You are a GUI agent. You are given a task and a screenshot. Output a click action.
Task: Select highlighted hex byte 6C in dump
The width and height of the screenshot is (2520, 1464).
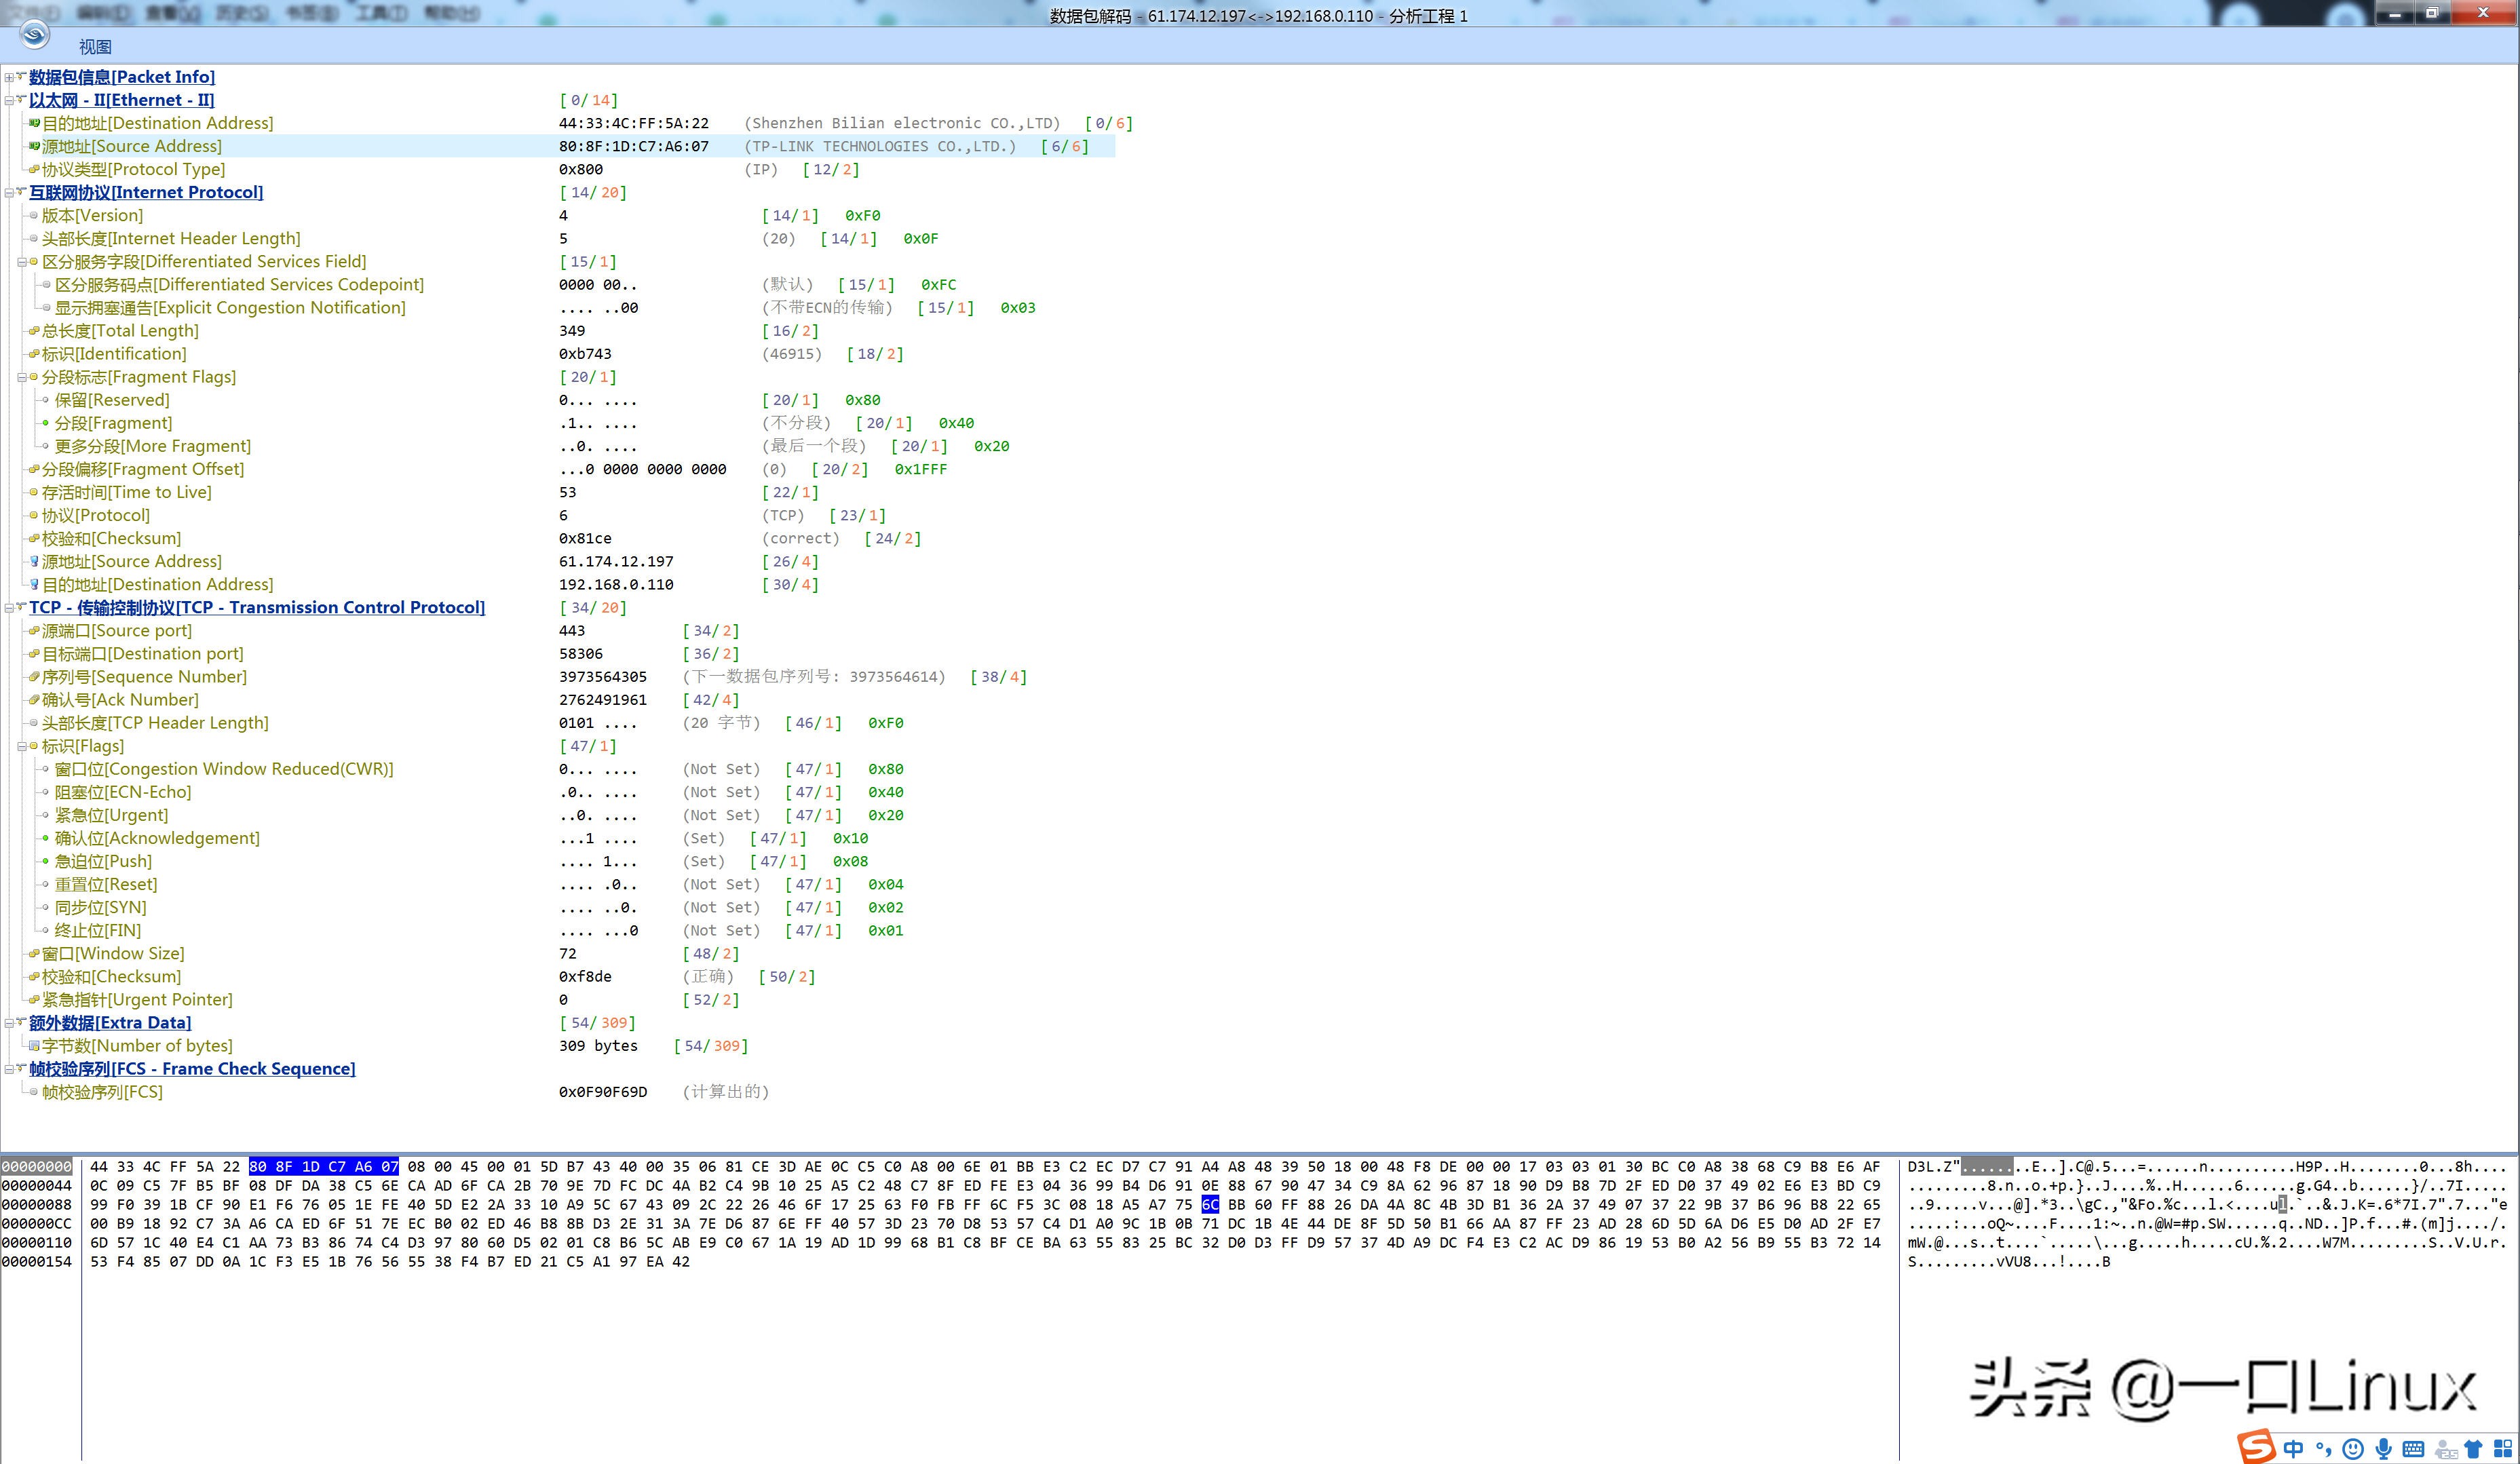coord(1210,1204)
